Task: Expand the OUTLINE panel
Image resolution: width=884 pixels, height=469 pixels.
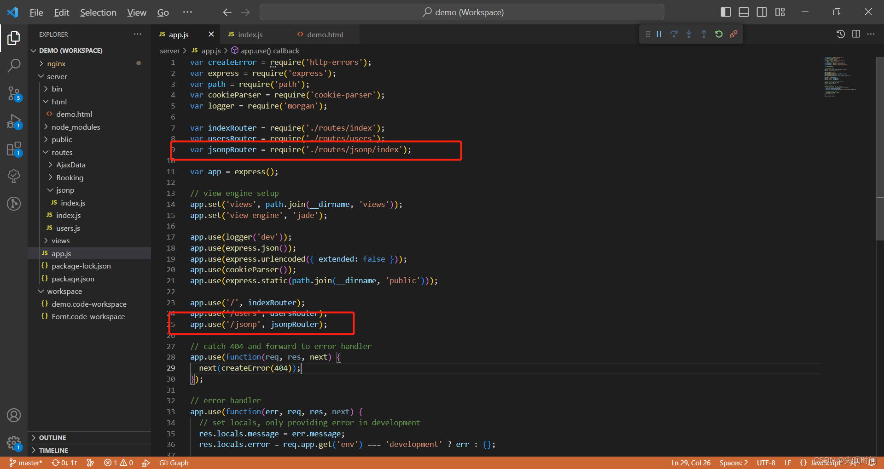Action: (x=89, y=438)
